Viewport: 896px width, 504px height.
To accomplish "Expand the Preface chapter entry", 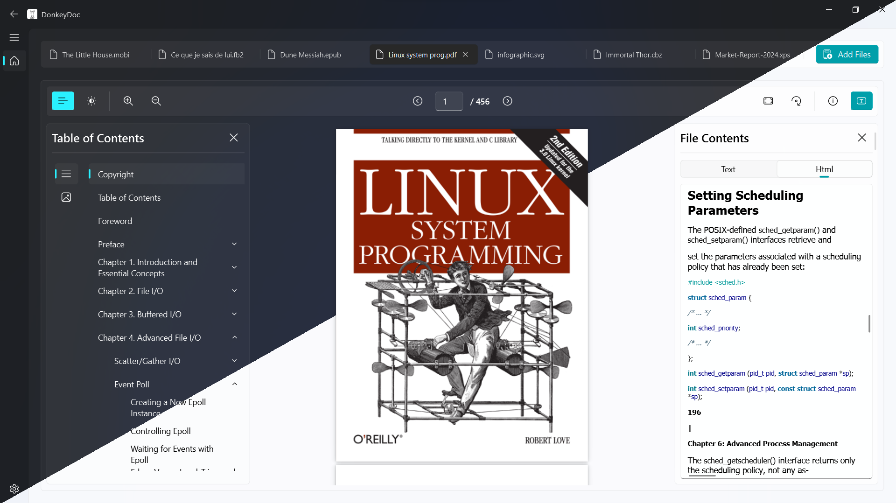I will [234, 244].
